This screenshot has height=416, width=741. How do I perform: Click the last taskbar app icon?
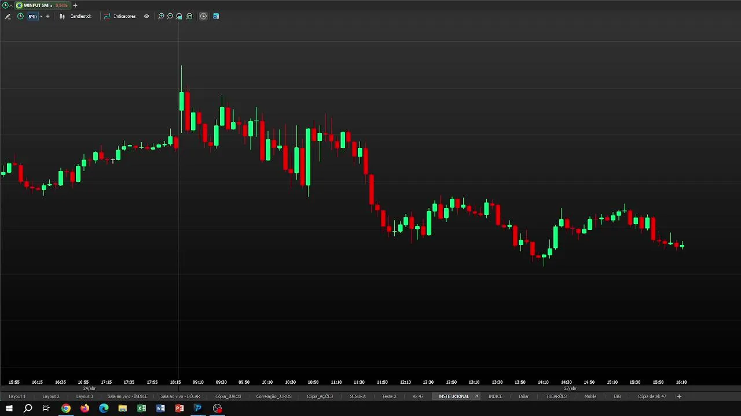pos(217,408)
